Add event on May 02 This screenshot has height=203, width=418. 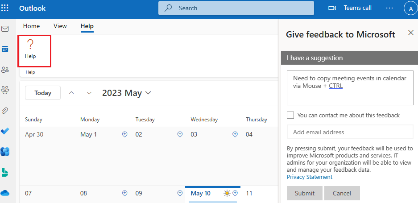point(180,134)
